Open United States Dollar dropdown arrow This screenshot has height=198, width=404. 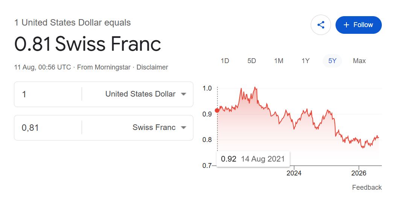[184, 94]
